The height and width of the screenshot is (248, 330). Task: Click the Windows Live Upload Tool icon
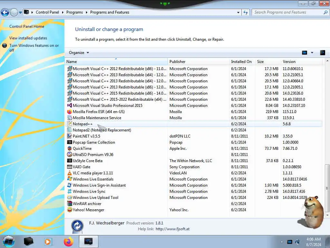coord(70,197)
